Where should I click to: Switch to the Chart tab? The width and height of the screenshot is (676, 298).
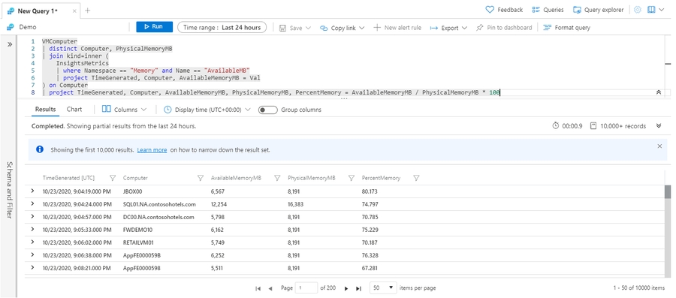click(74, 110)
